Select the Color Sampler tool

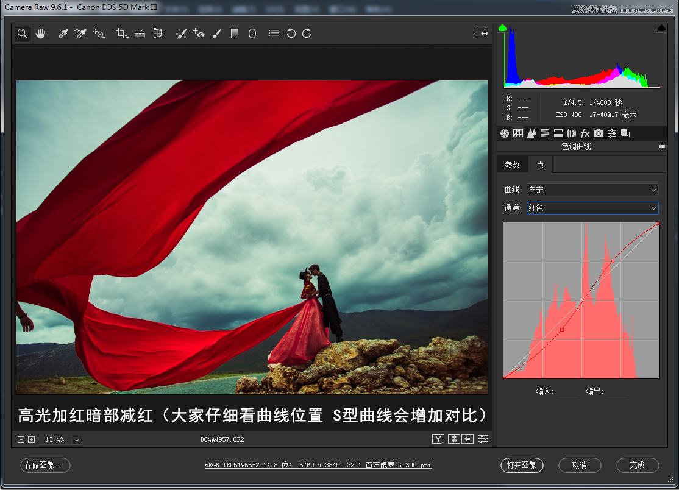click(80, 34)
